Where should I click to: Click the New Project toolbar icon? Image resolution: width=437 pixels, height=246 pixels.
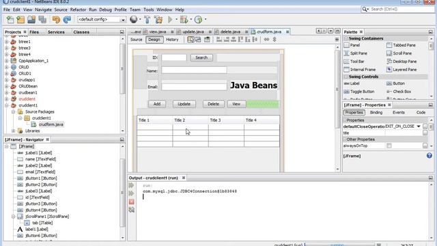[x=20, y=20]
